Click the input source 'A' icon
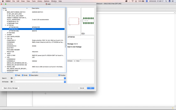This screenshot has width=176, height=110. (x=147, y=1)
